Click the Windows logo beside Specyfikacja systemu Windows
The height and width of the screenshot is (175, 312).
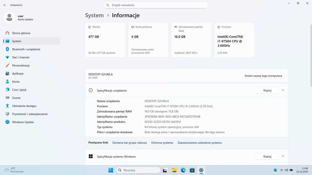click(x=90, y=156)
